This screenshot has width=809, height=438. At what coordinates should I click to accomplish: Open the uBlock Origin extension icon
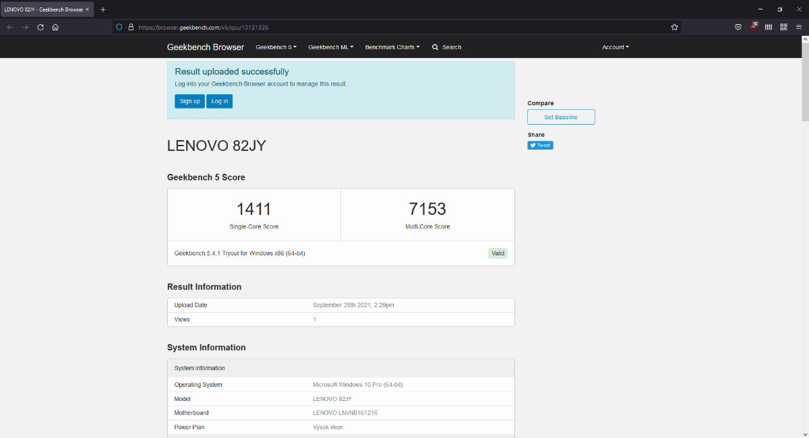754,27
